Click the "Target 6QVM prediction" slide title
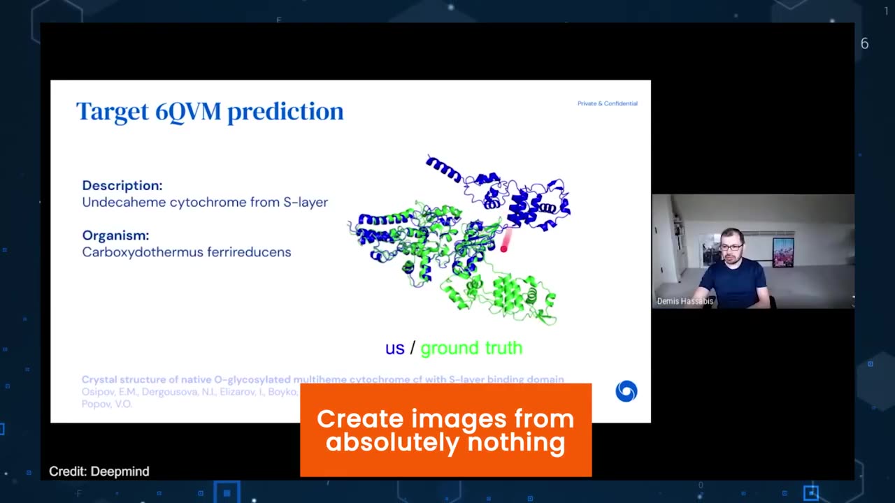Viewport: 895px width, 503px height. point(210,112)
